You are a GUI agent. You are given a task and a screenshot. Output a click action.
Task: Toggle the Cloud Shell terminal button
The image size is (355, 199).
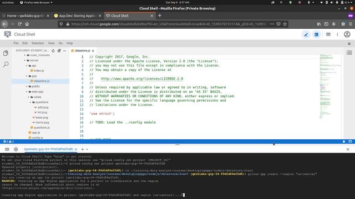[316, 34]
